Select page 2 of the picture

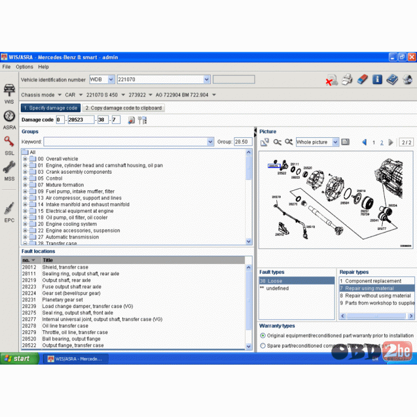(x=382, y=143)
